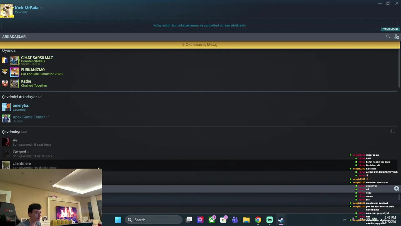The width and height of the screenshot is (401, 226).
Task: Click the taskbar Search box
Action: (x=154, y=220)
